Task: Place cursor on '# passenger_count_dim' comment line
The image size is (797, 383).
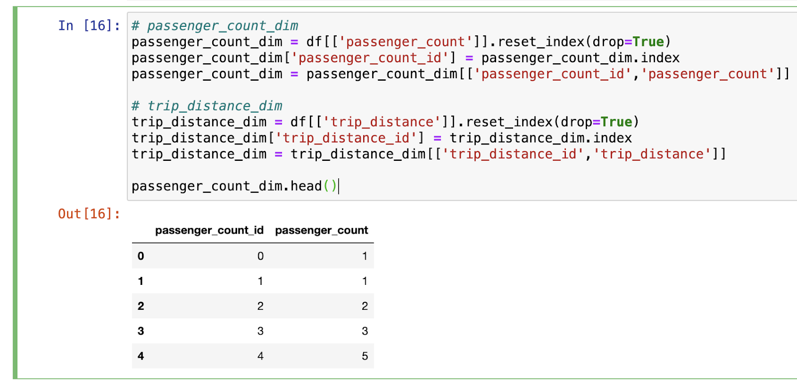Action: pyautogui.click(x=215, y=26)
